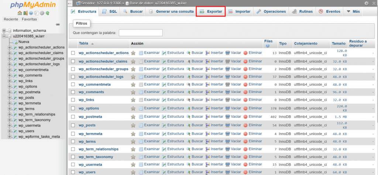Collapse the u220416385_wJarr database node
This screenshot has height=175, width=378.
[x=4, y=36]
